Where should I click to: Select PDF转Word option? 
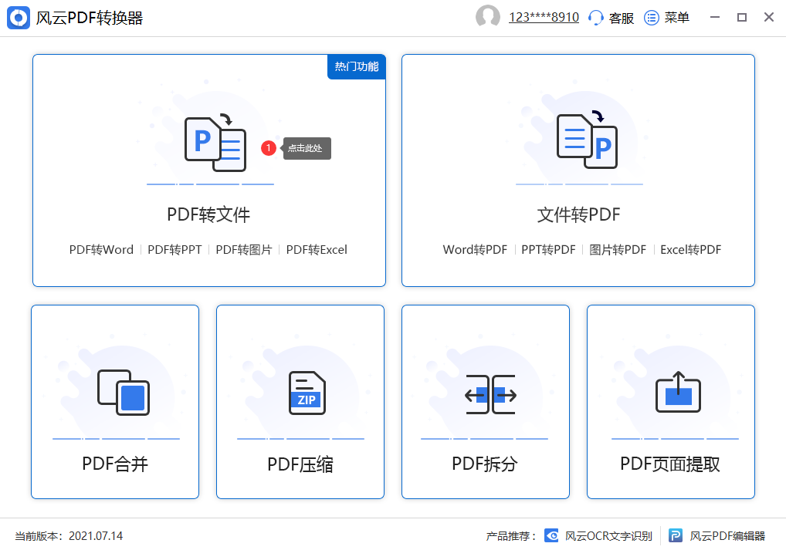point(101,250)
